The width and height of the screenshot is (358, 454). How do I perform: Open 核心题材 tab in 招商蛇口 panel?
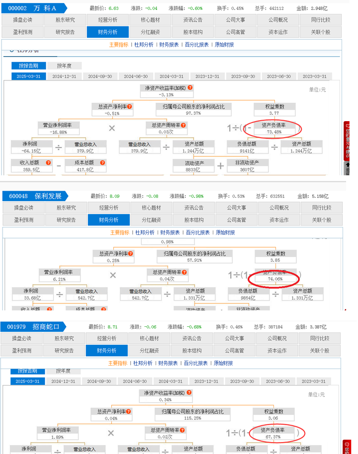tap(149, 338)
